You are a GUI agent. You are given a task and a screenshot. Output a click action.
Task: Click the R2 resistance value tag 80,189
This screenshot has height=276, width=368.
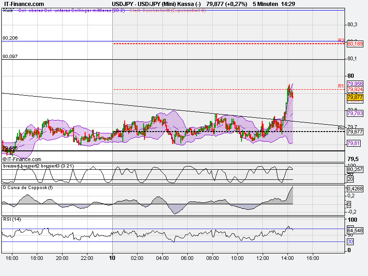355,44
